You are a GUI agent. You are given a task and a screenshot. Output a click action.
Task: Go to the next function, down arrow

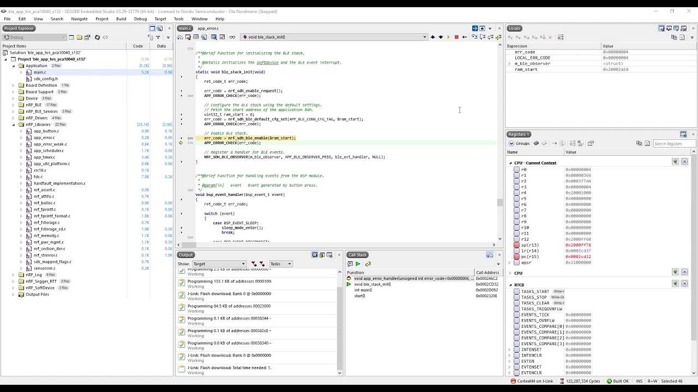[441, 37]
